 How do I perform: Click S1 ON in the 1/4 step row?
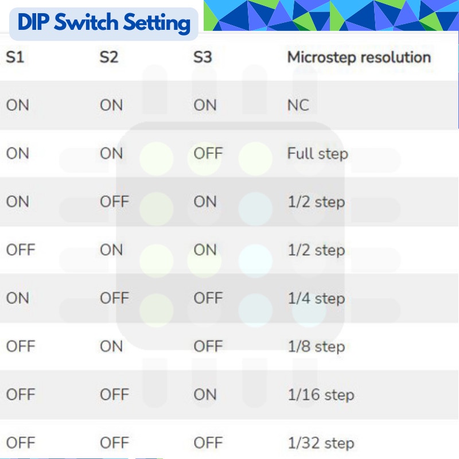[17, 298]
